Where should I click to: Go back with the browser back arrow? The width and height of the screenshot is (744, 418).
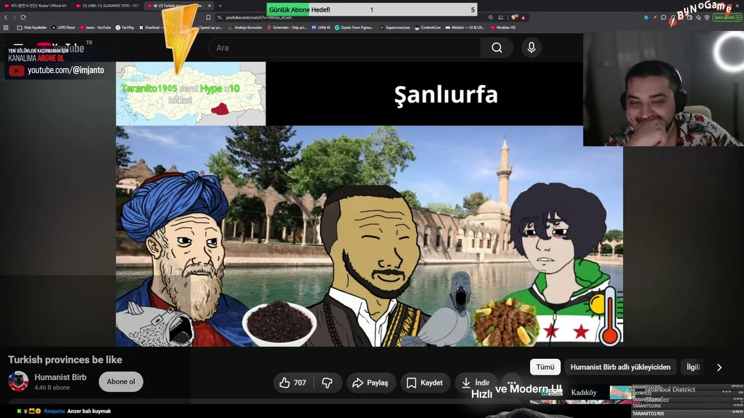click(6, 17)
